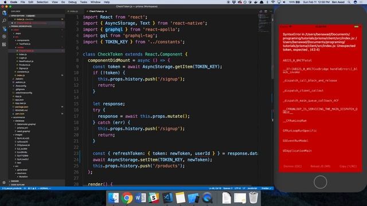Click the git branch in status bar
Viewport: 367px width, 206px height.
coord(12,188)
